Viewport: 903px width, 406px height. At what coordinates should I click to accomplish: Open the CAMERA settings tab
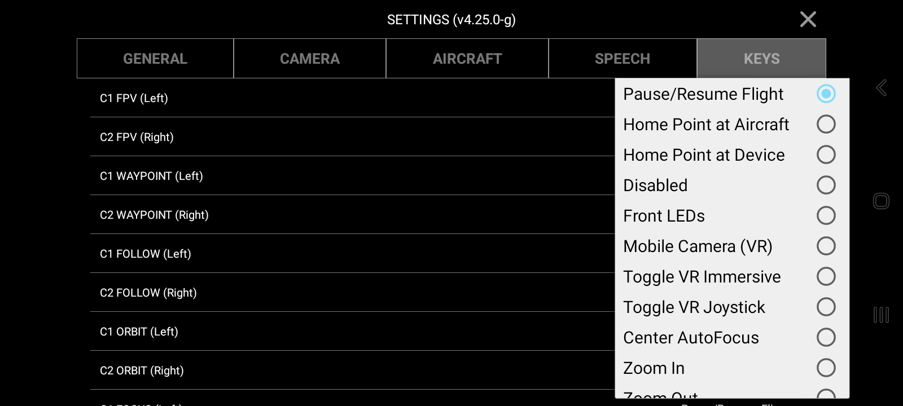pos(310,59)
